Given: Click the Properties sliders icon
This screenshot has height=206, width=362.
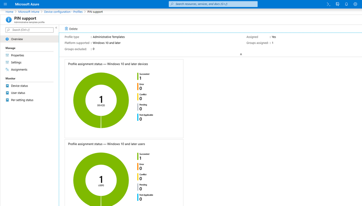Looking at the screenshot, I should click(x=7, y=55).
